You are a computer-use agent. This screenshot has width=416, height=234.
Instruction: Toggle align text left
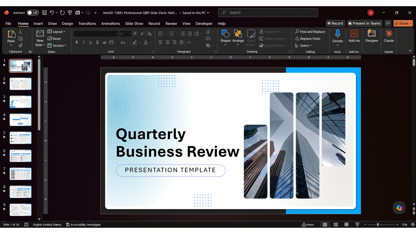click(x=161, y=42)
